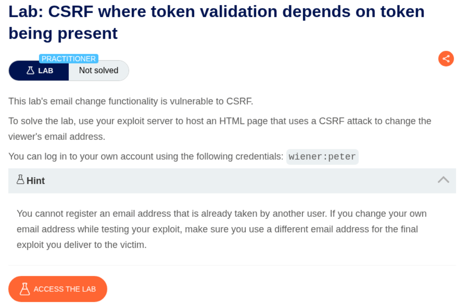
Task: Click the PRACTITIONER difficulty badge
Action: coord(69,59)
